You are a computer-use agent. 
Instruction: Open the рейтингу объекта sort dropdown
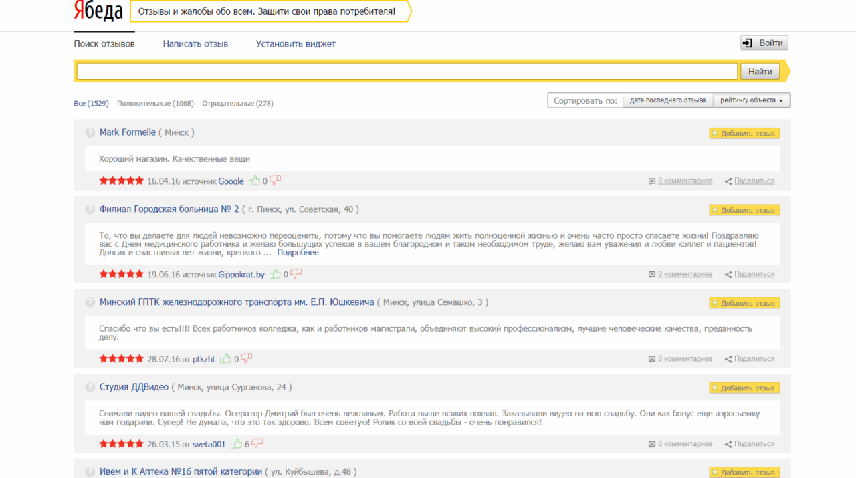click(x=752, y=100)
